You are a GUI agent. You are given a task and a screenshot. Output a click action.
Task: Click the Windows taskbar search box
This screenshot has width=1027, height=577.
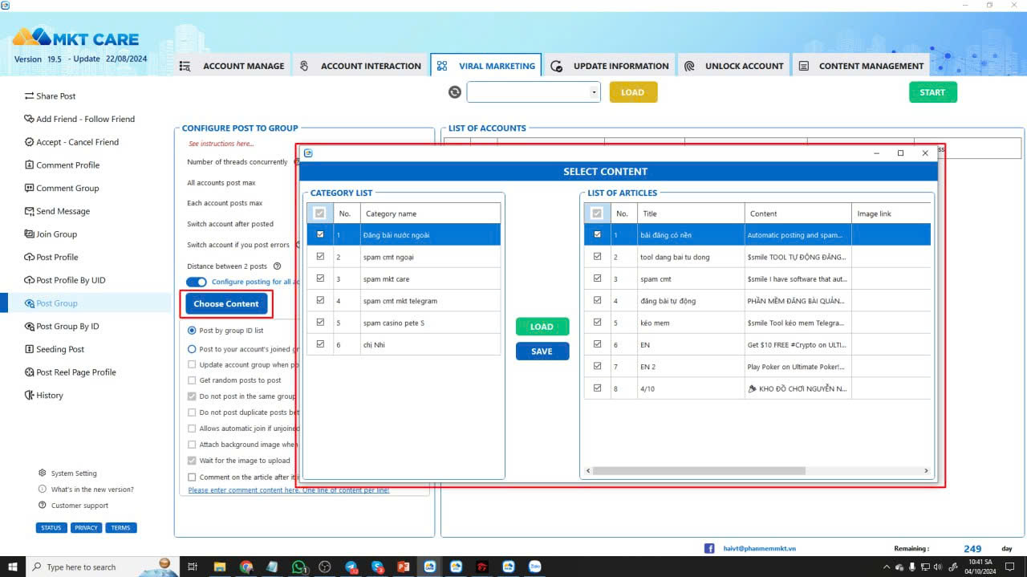click(x=102, y=567)
